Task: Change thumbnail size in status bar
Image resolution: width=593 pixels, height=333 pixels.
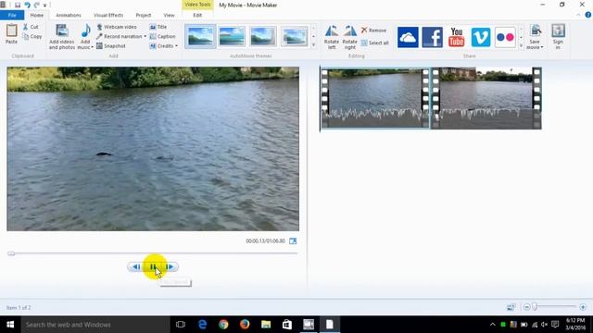Action: [511, 307]
